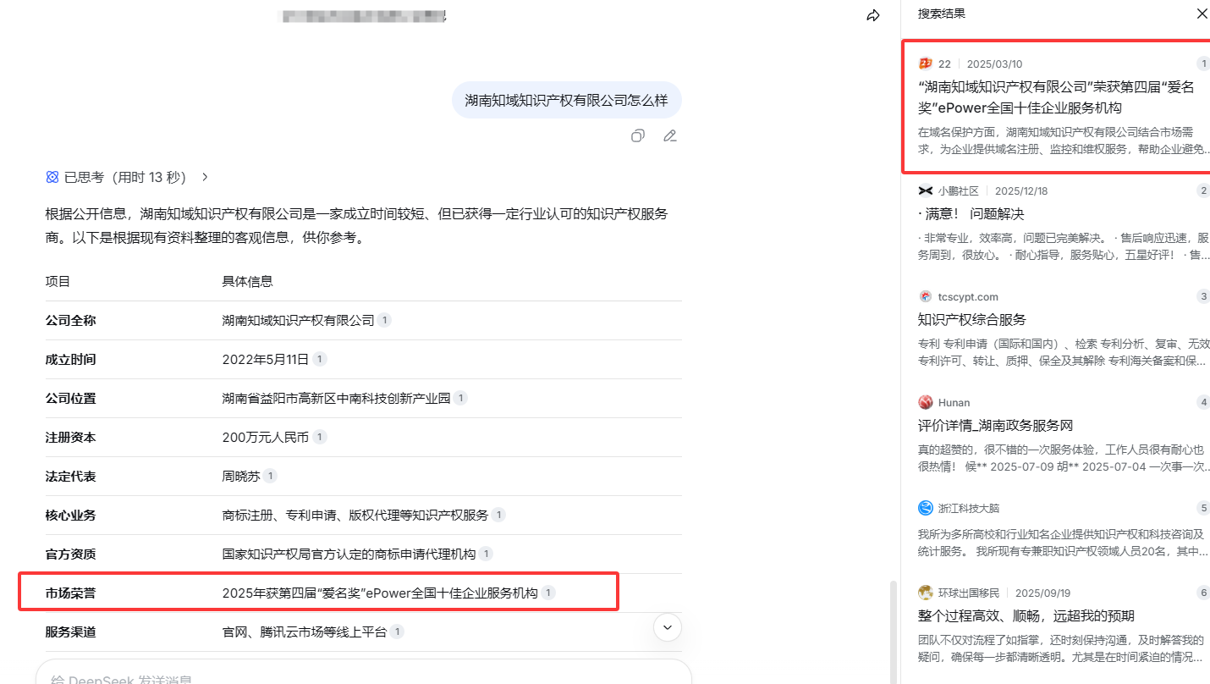Image resolution: width=1210 pixels, height=684 pixels.
Task: Open citation badge in the 市场荣誉 row
Action: [x=548, y=593]
